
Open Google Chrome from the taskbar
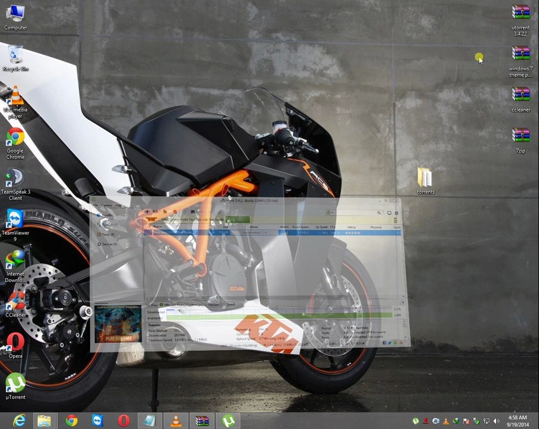point(72,421)
